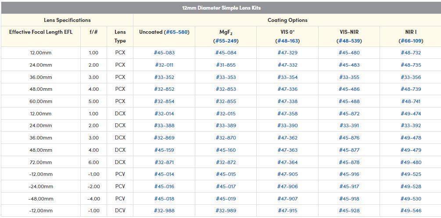Click part number #45-486
Viewport: 441px width, 218px height.
(349, 89)
